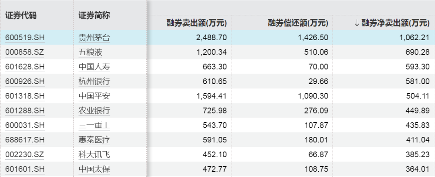Open stock code 600031.SH link
435x177 pixels.
[x=25, y=125]
